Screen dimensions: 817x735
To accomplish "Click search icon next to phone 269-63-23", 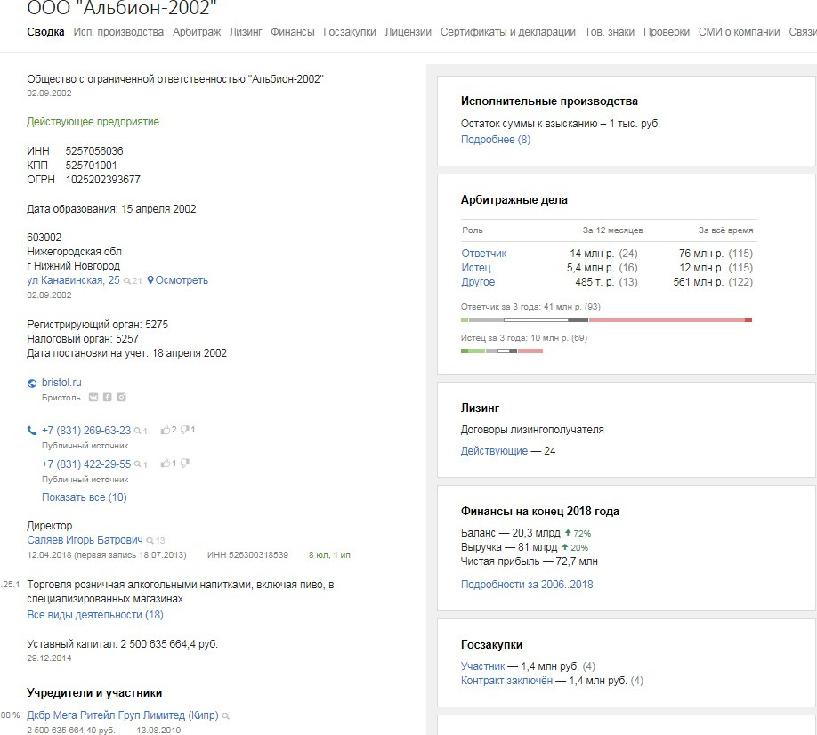I will [x=138, y=431].
